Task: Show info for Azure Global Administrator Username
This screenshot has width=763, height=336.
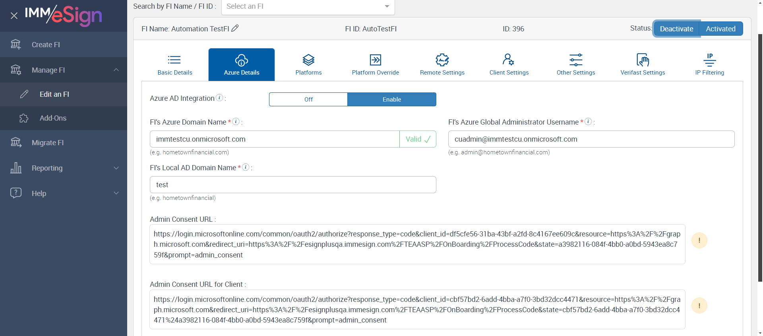Action: click(x=589, y=121)
